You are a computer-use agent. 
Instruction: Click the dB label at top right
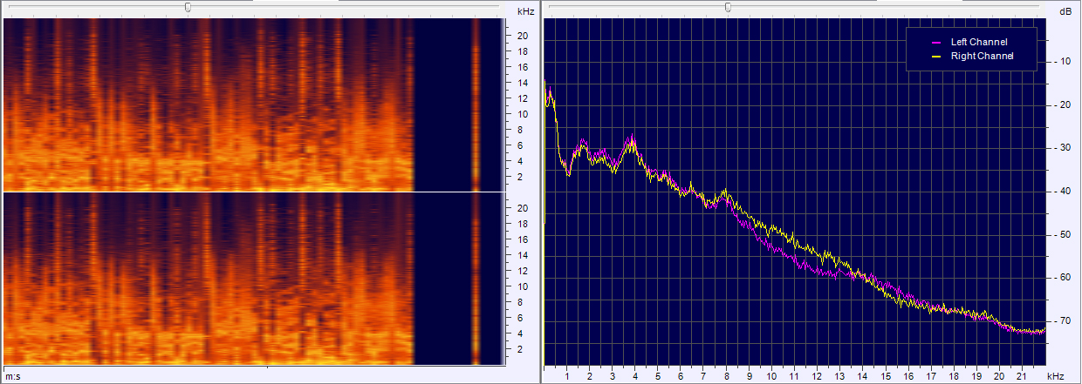point(1065,11)
